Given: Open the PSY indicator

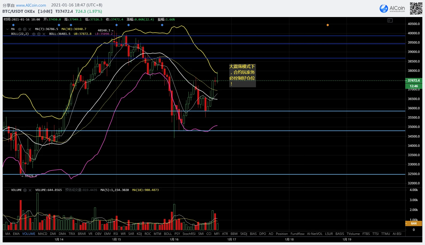Looking at the screenshot, I should (x=177, y=234).
